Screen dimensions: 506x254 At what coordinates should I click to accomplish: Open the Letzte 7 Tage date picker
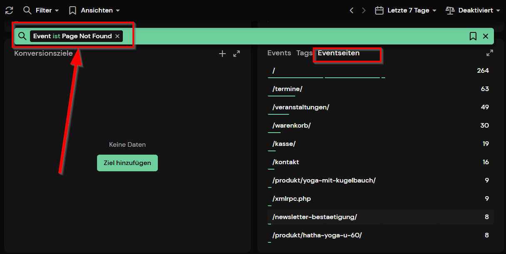(x=406, y=10)
